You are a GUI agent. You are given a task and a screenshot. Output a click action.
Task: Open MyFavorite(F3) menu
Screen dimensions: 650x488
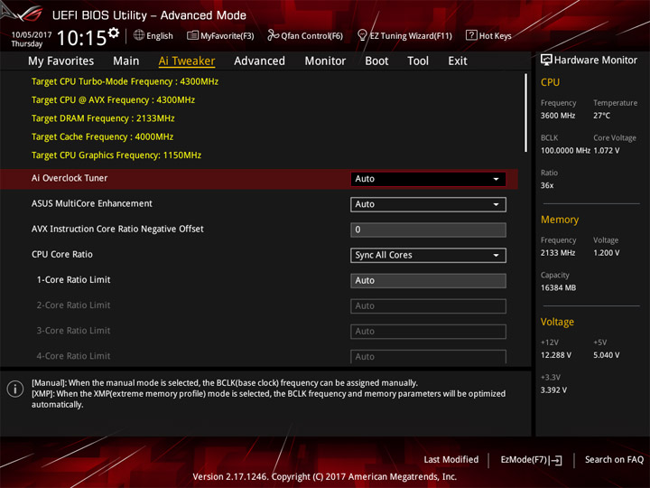click(220, 35)
